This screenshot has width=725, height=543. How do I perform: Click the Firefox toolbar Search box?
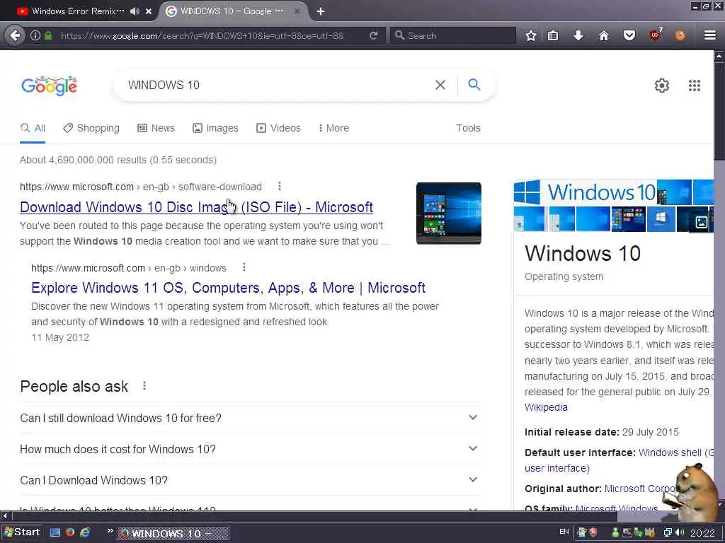(x=453, y=35)
